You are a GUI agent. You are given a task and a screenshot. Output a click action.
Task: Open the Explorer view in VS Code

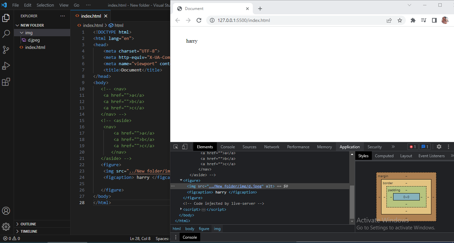coord(6,18)
